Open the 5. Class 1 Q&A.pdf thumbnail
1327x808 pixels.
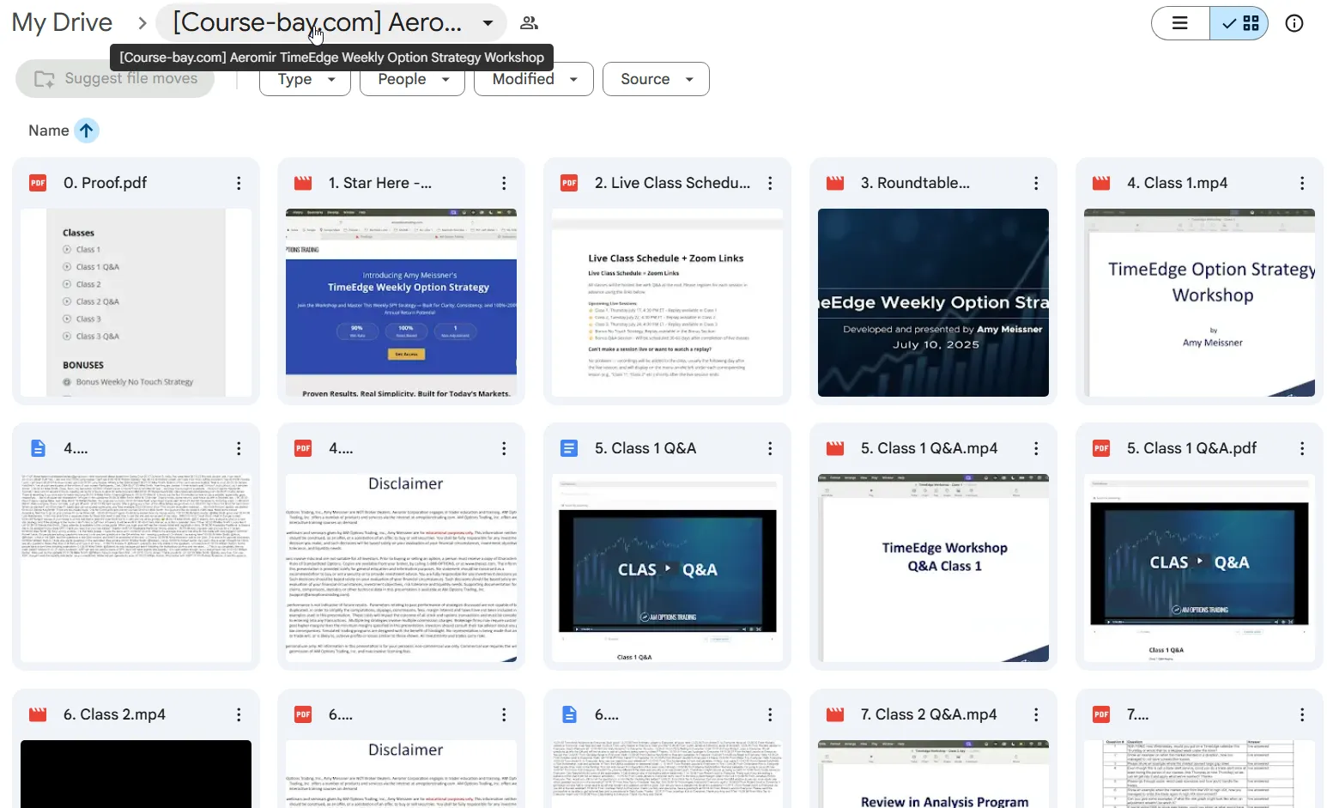click(1199, 568)
